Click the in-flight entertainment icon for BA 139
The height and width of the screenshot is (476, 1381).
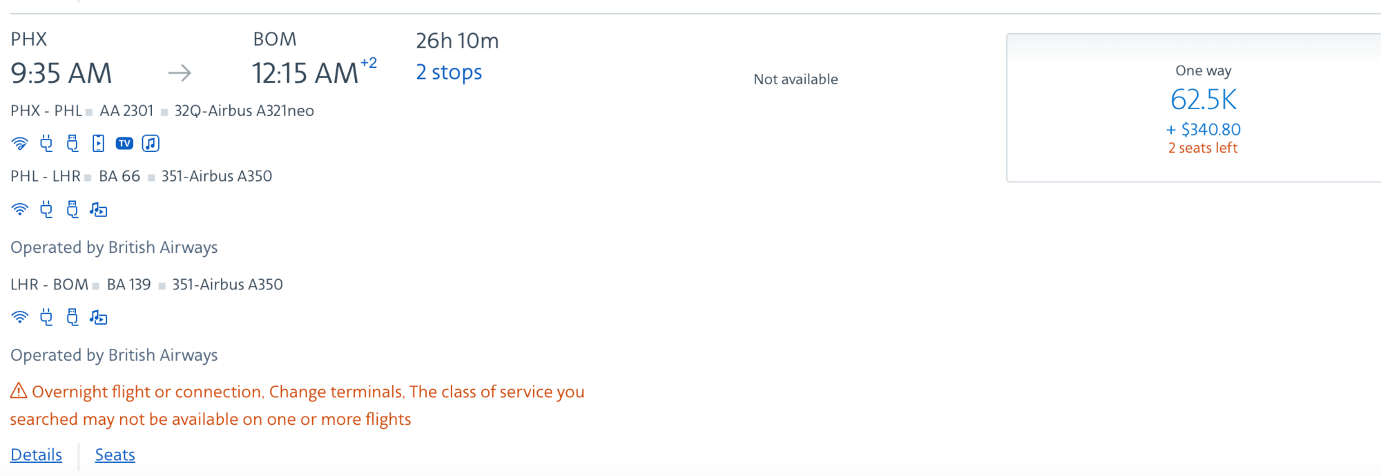click(x=99, y=318)
